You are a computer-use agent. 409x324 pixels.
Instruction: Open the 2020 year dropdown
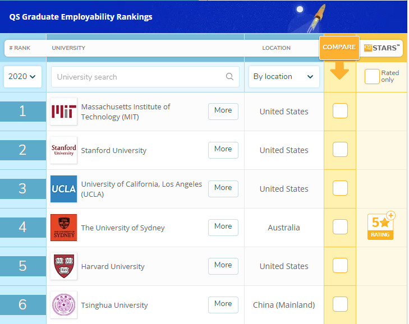[22, 77]
